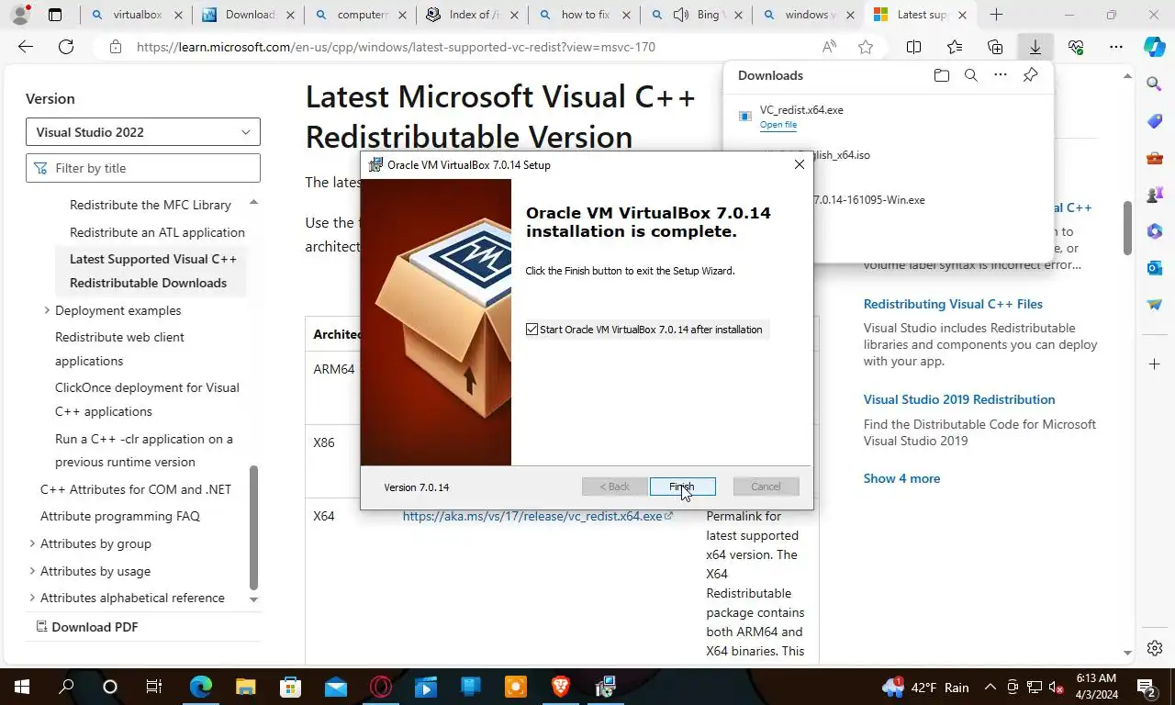
Task: Click the vc_redist.x64.exe permalink
Action: click(x=537, y=516)
